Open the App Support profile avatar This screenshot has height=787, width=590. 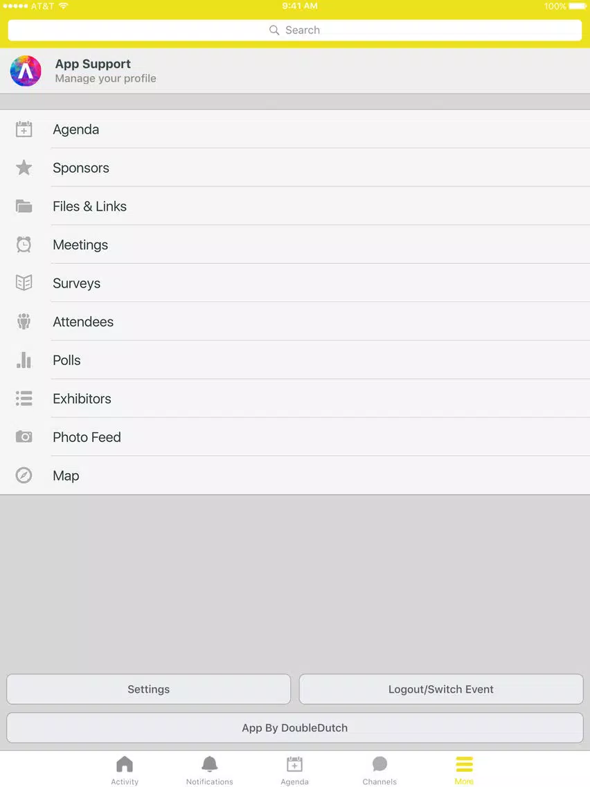point(26,71)
